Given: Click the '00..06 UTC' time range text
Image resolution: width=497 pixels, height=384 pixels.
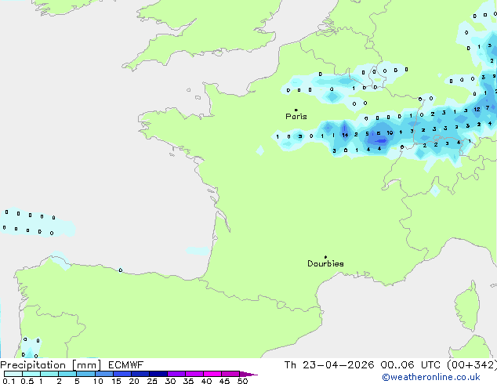Looking at the screenshot, I should pos(411,365).
